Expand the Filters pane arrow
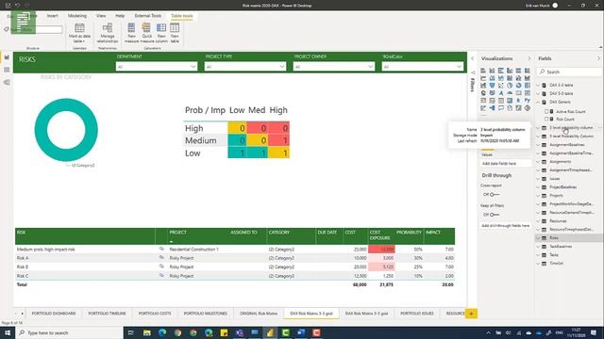 click(x=473, y=58)
